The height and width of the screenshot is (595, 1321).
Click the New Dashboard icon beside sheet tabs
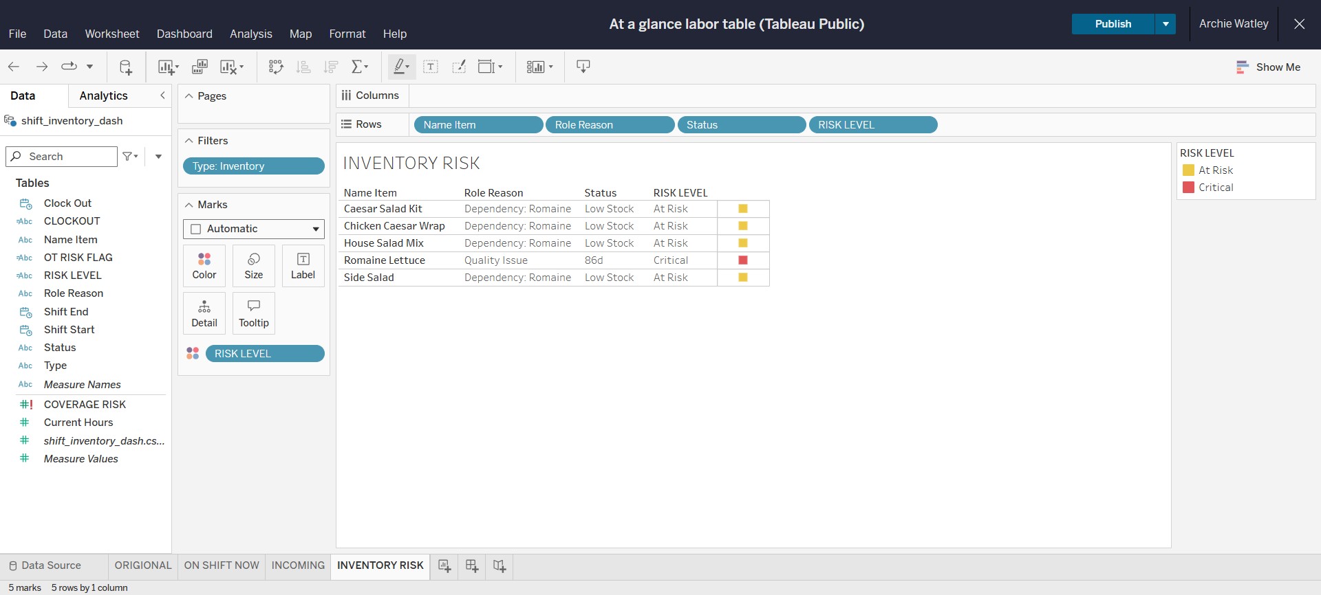click(472, 566)
